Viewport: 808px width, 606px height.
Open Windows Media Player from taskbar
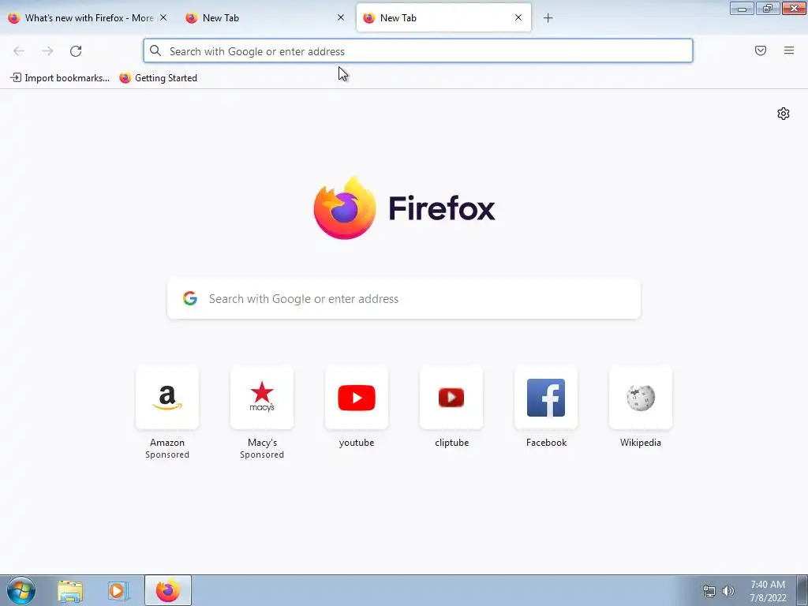coord(118,591)
